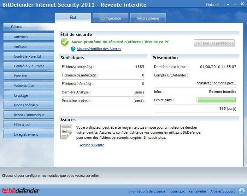This screenshot has height=196, width=247.
Task: Open the Infos système tab
Action: 148,18
